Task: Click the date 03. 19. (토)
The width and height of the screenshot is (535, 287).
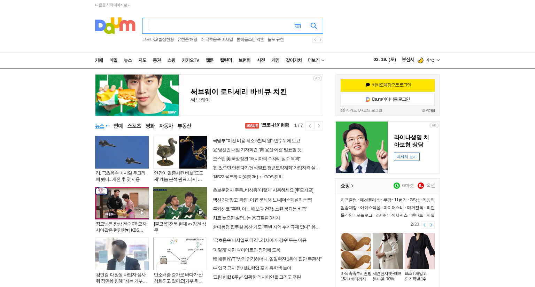Action: coord(385,60)
